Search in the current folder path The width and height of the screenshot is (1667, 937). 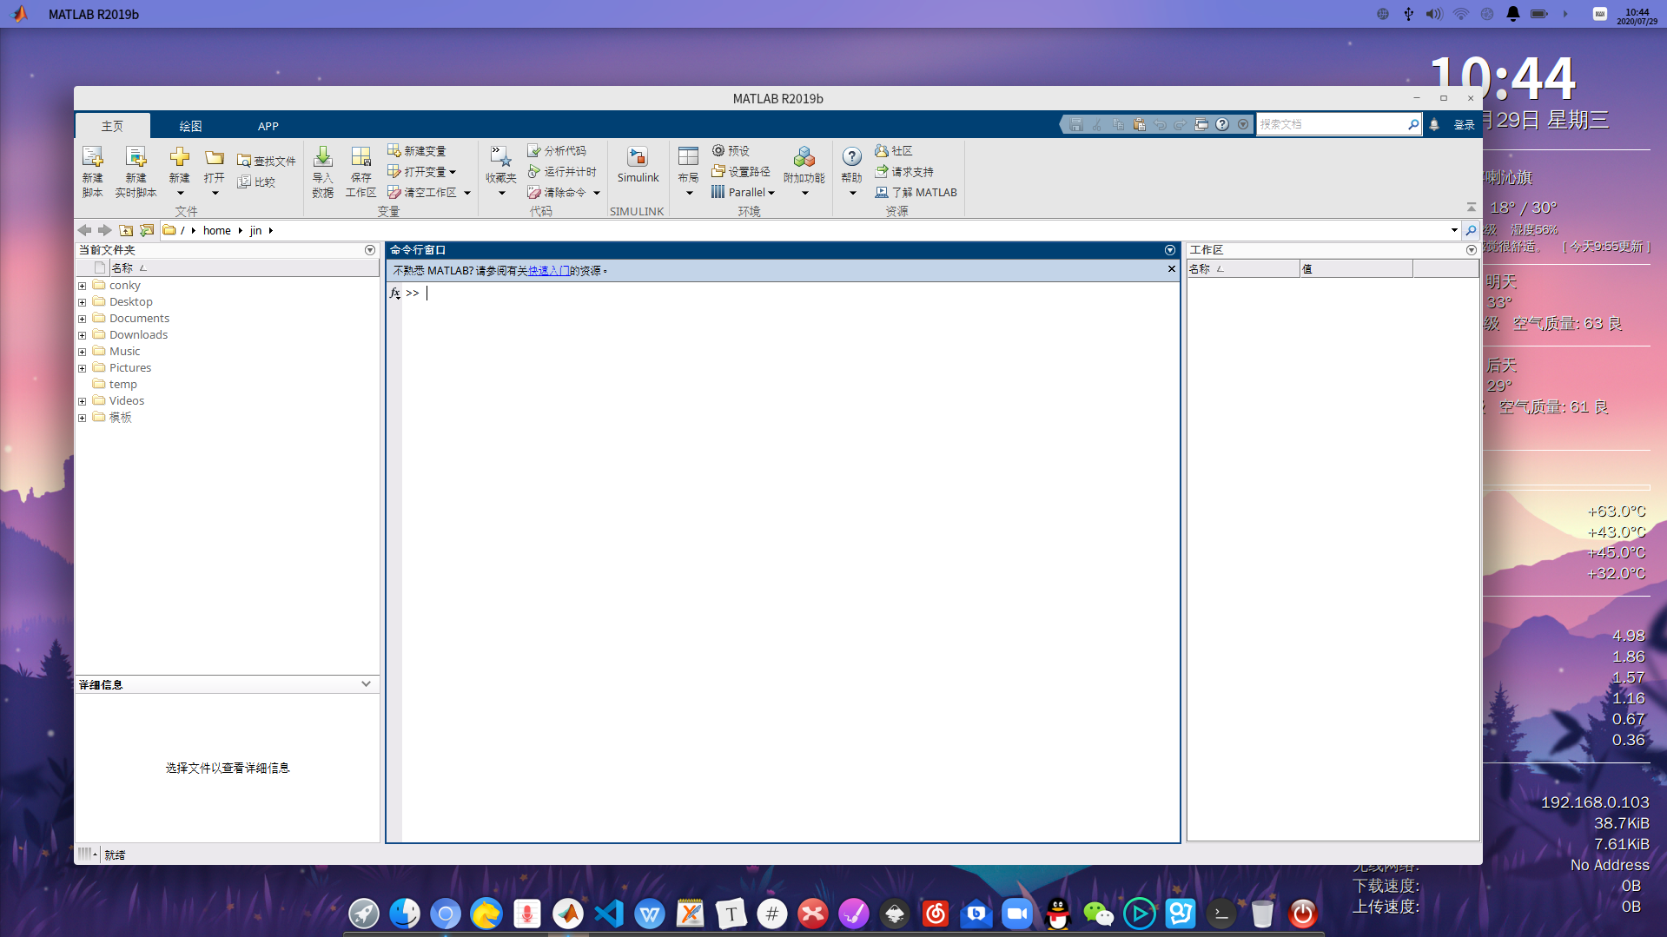point(1471,230)
